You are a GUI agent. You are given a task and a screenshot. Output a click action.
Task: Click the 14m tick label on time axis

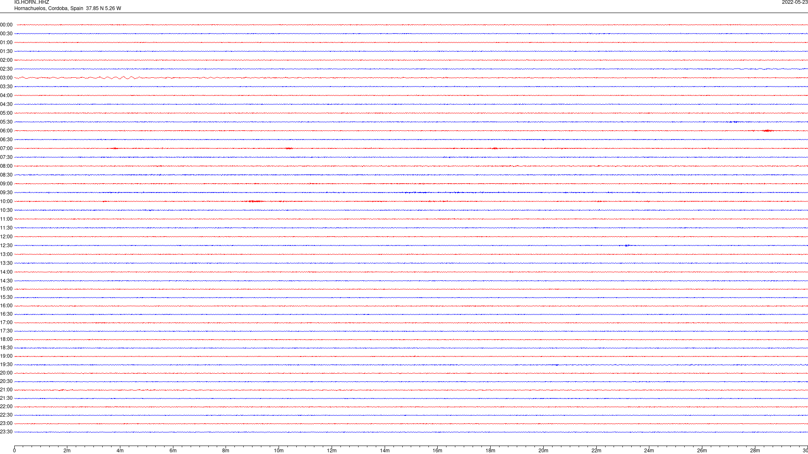[385, 451]
